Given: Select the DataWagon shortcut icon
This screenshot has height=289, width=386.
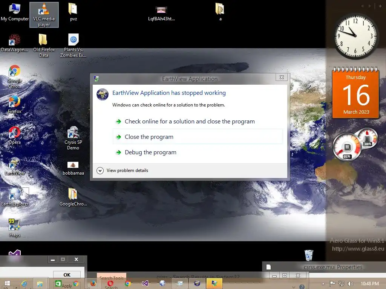Looking at the screenshot, I should coord(15,43).
